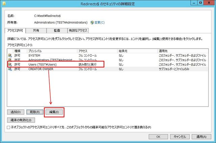Click the user icon in CREATOR OWNER row
This screenshot has width=216, height=143.
(x=10, y=69)
